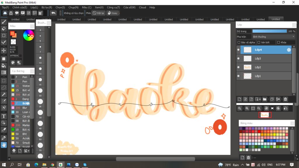
Task: Open the Cloud menu
Action: (x=142, y=7)
